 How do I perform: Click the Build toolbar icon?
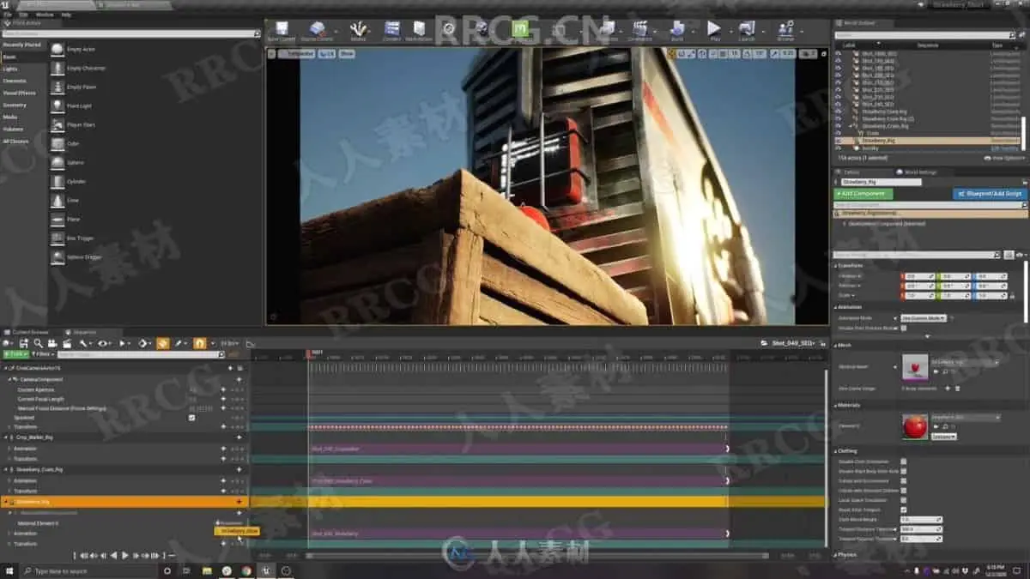677,31
